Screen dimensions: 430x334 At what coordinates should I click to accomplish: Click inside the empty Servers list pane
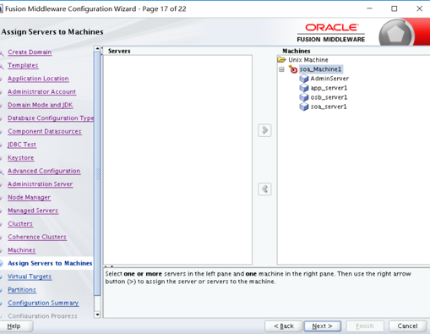(x=177, y=160)
